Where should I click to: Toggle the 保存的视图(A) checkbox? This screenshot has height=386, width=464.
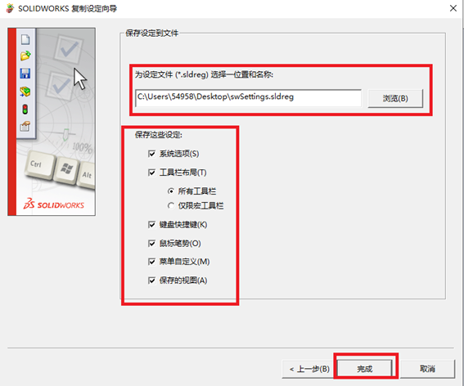(152, 281)
